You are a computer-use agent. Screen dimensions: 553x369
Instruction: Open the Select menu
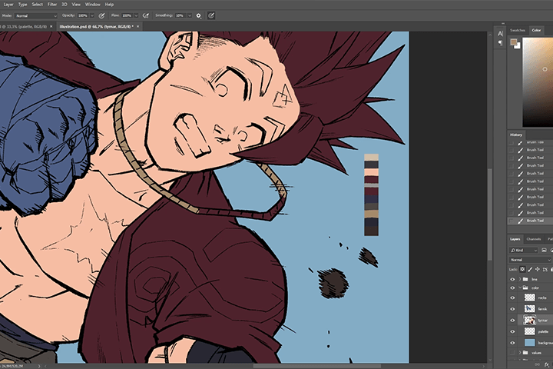pos(37,5)
